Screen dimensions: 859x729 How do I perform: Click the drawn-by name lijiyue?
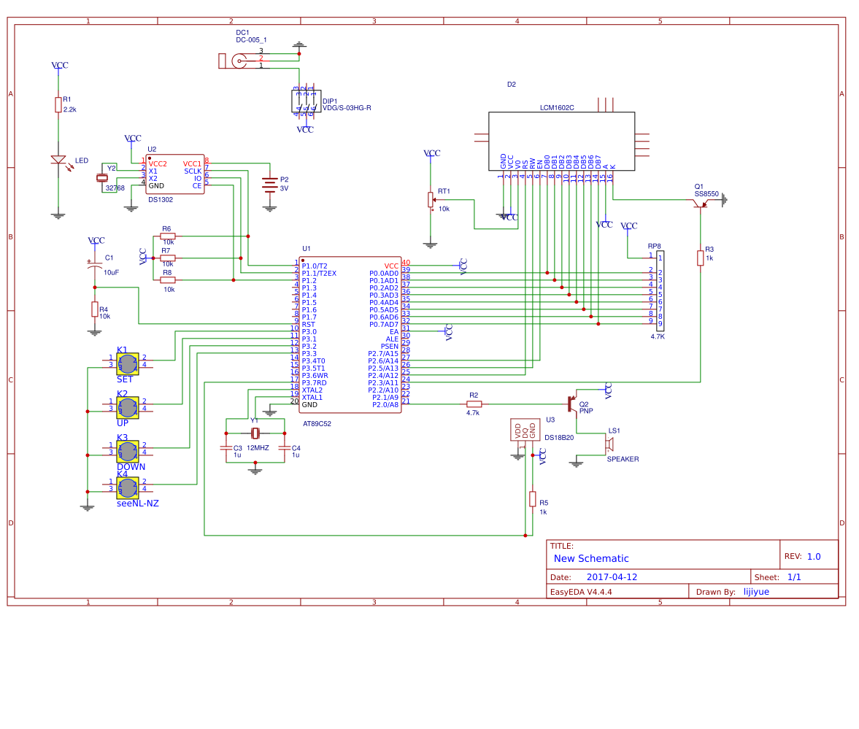coord(756,591)
